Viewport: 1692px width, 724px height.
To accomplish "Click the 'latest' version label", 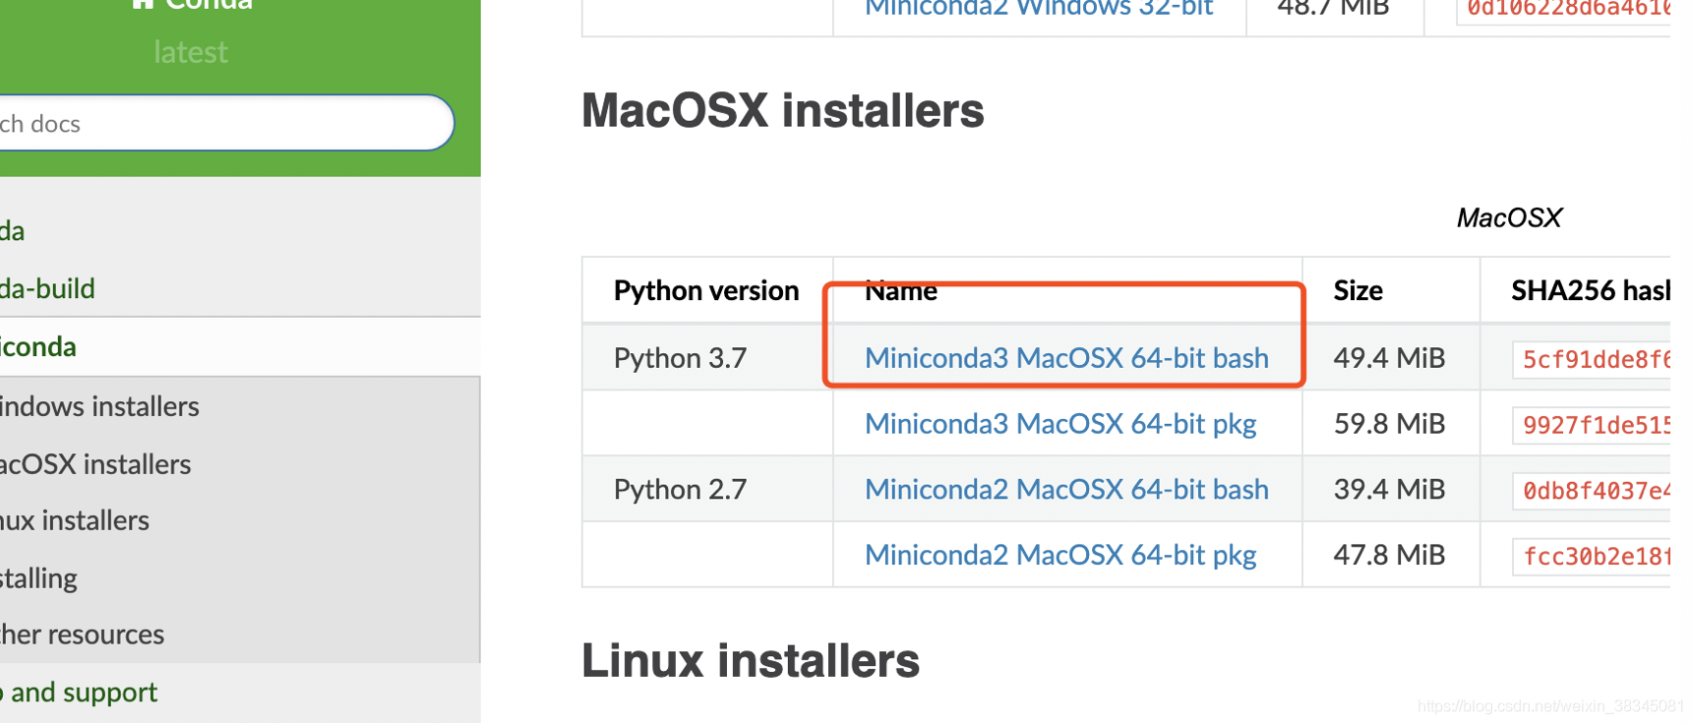I will (x=191, y=51).
